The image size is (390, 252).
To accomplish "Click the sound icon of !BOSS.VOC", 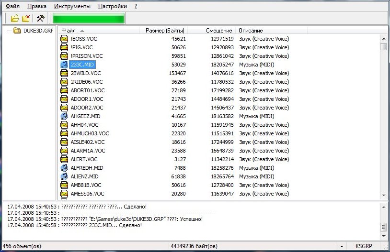I will click(x=64, y=39).
